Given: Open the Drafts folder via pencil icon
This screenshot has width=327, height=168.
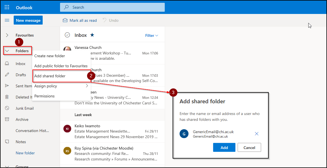Looking at the screenshot, I should click(x=7, y=75).
